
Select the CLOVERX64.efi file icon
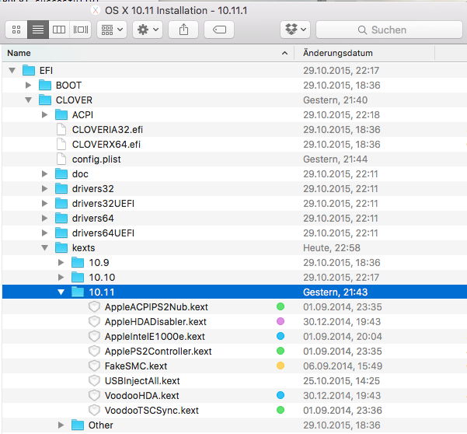[x=61, y=144]
